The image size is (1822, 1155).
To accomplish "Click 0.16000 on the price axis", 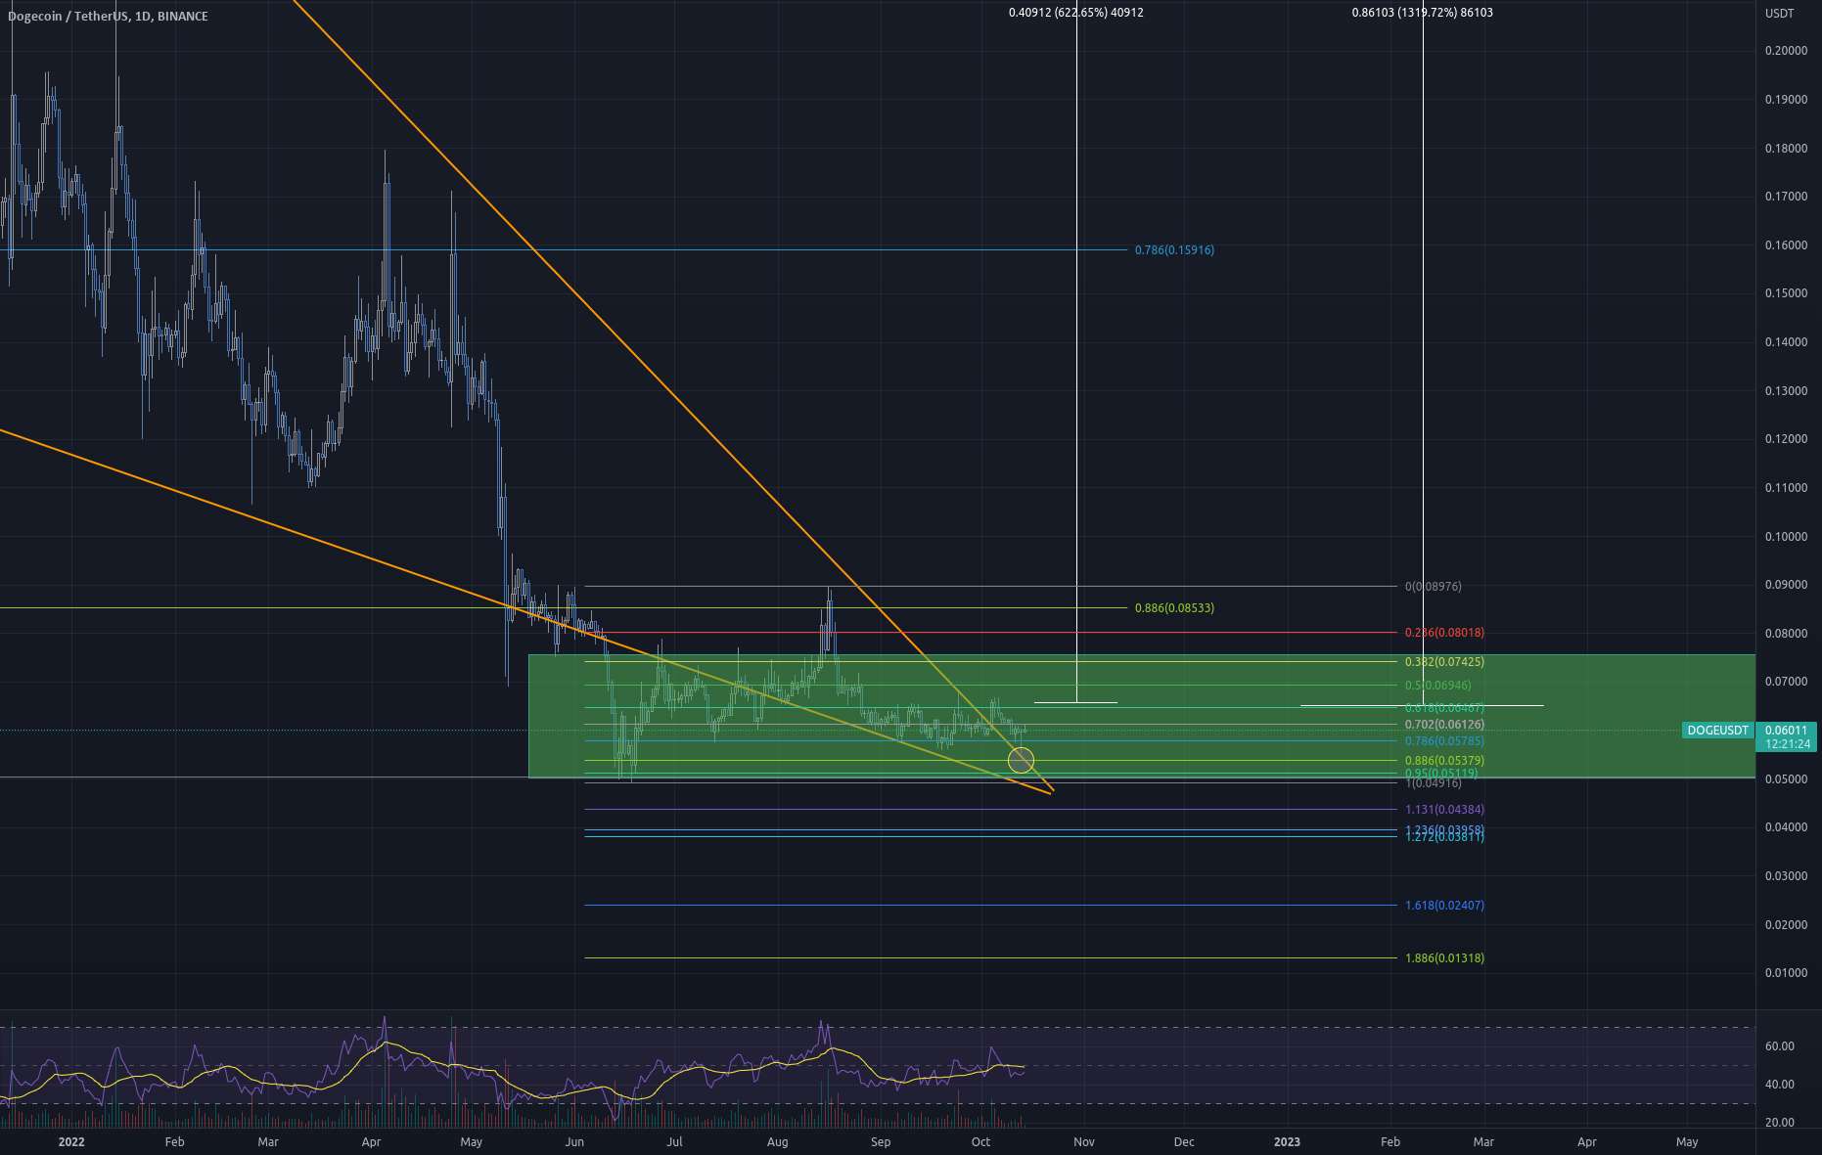I will coord(1786,245).
